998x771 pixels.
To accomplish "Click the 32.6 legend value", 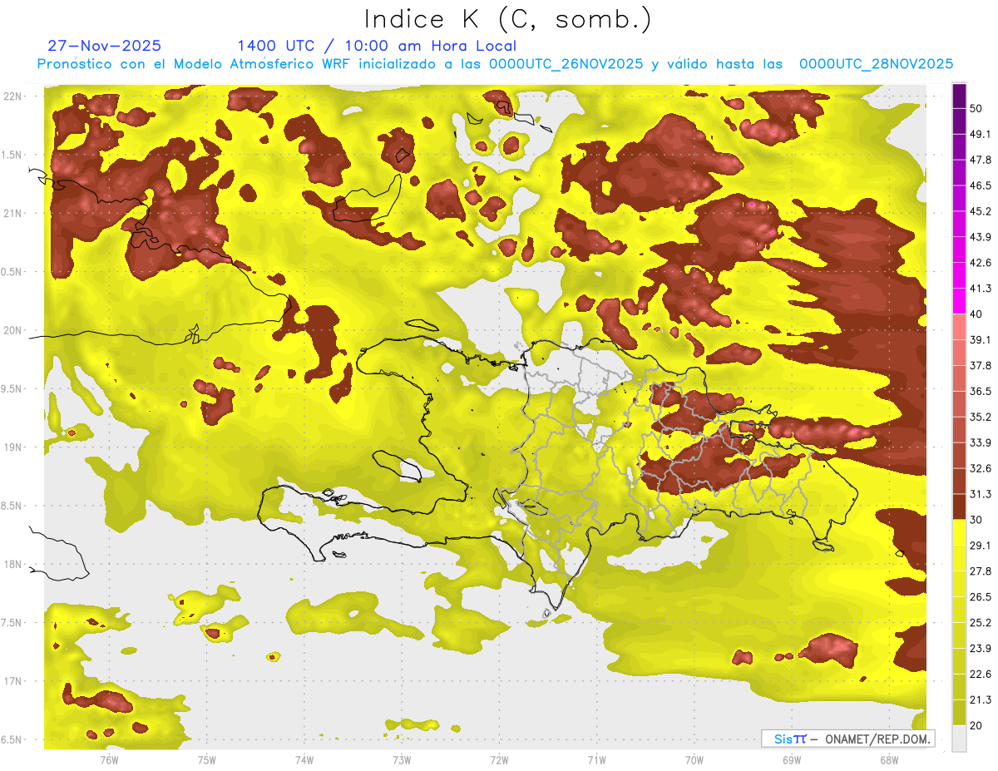I will 981,468.
